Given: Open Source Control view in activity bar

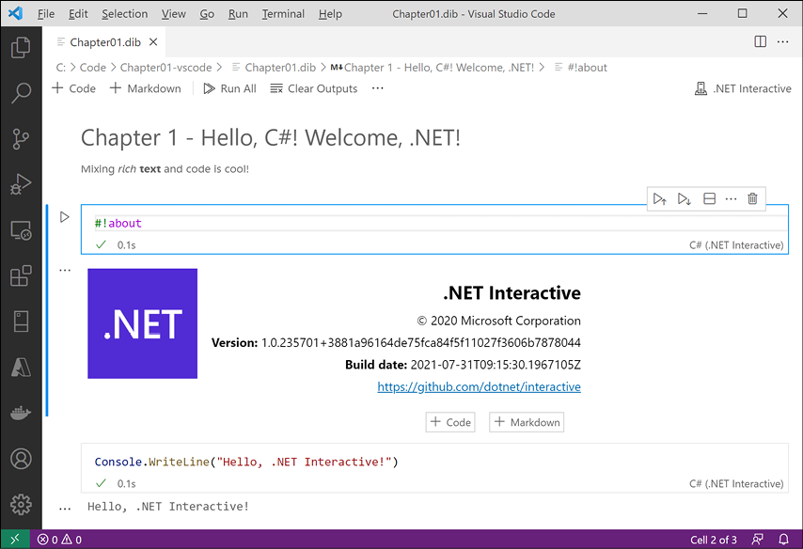Looking at the screenshot, I should pyautogui.click(x=21, y=139).
